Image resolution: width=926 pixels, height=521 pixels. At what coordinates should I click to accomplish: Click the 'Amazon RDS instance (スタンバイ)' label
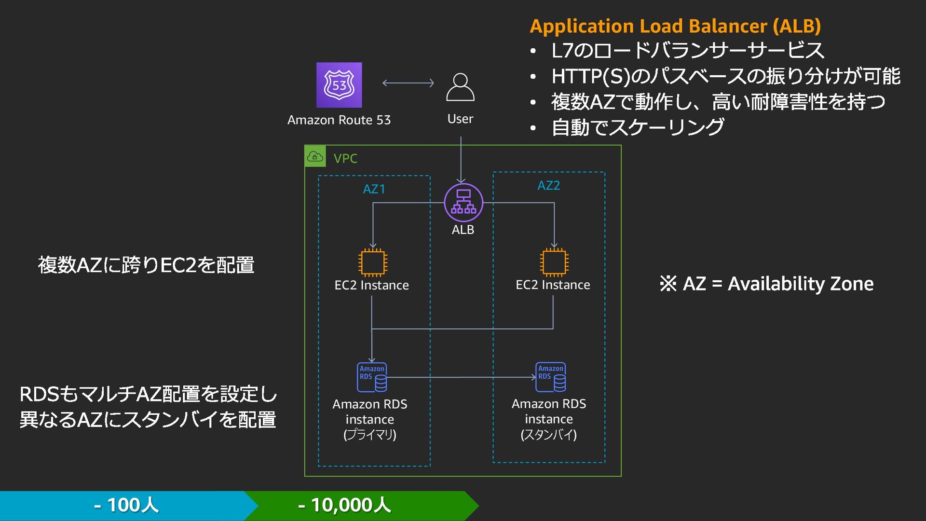[x=549, y=419]
